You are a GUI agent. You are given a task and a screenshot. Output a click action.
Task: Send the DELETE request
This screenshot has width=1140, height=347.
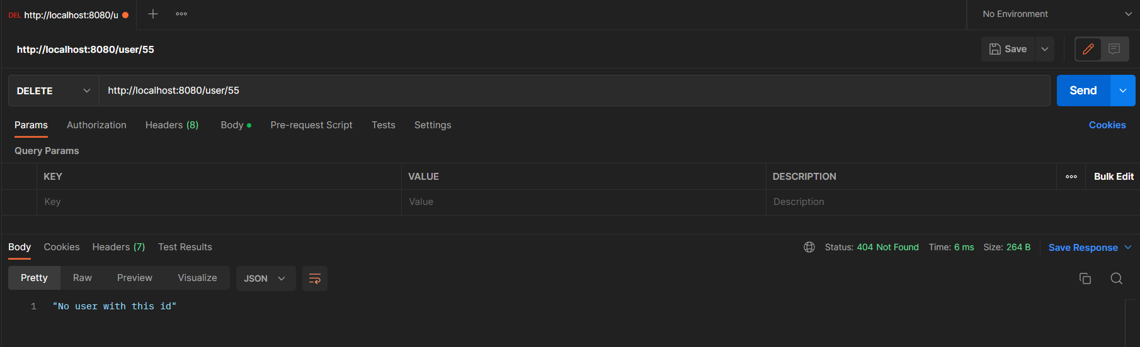[x=1083, y=91]
